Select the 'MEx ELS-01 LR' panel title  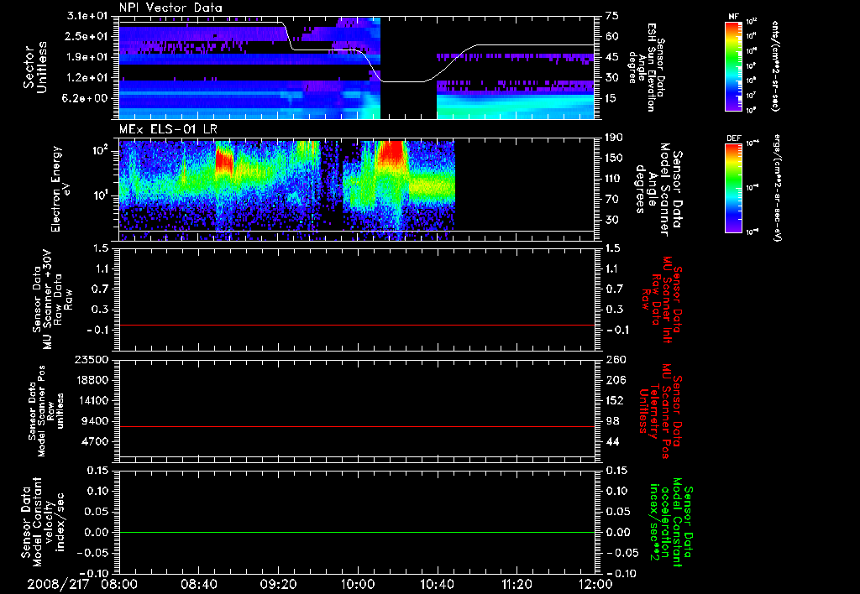pyautogui.click(x=167, y=128)
